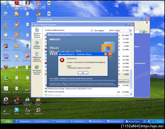Switch to VMware Works... taskbar item
165x129 pixels.
coord(115,121)
